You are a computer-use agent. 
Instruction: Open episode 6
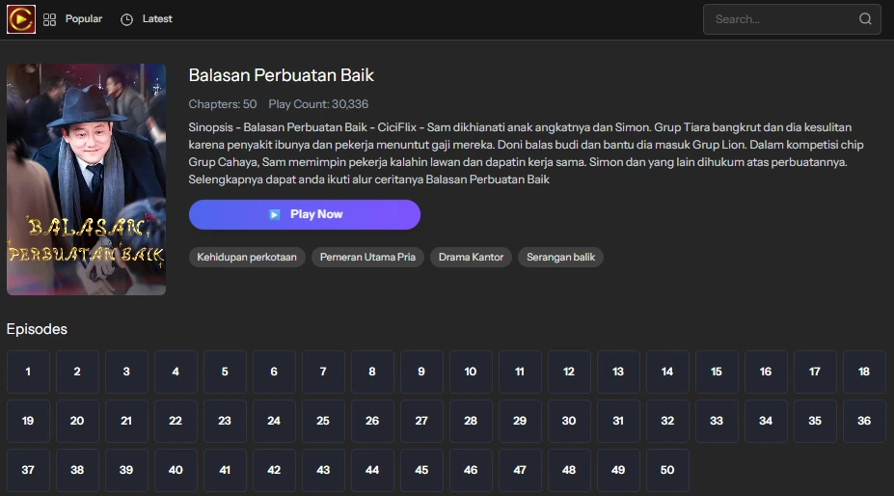(x=274, y=372)
